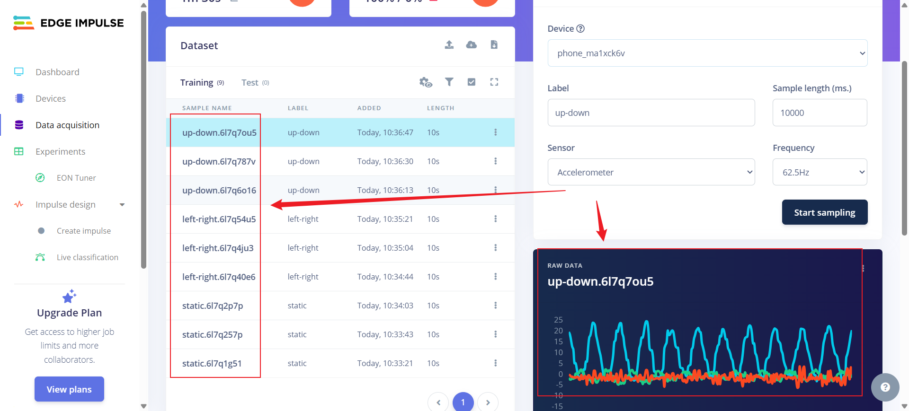Click the Label input field up-down
This screenshot has height=411, width=909.
(651, 113)
